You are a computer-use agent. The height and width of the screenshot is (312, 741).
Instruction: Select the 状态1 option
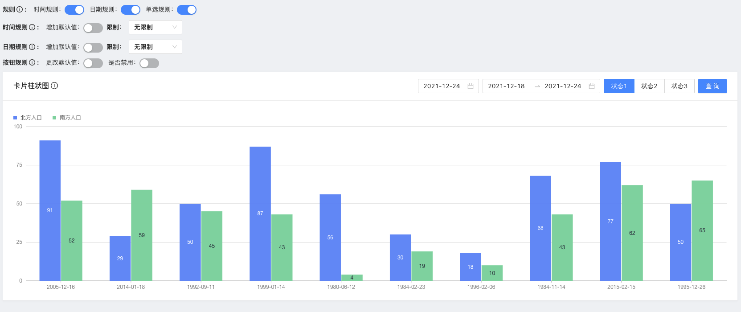(619, 86)
